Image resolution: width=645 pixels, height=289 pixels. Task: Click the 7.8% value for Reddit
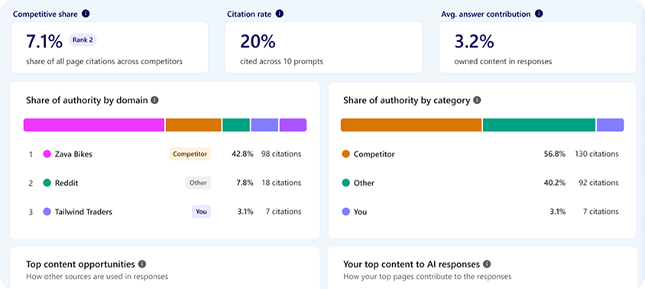pyautogui.click(x=245, y=183)
